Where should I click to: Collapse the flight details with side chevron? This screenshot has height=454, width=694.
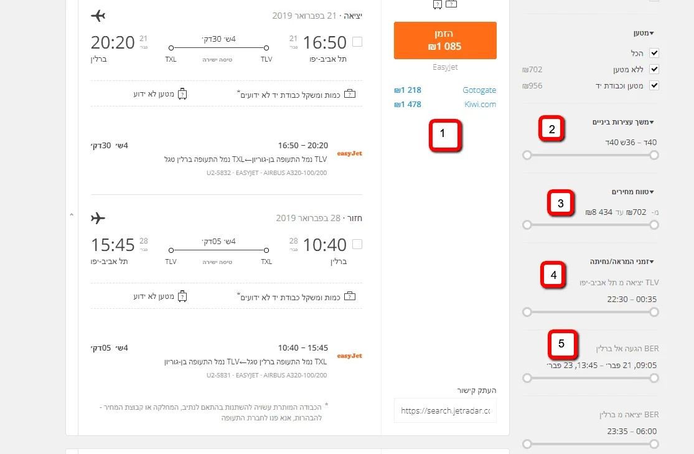72,215
